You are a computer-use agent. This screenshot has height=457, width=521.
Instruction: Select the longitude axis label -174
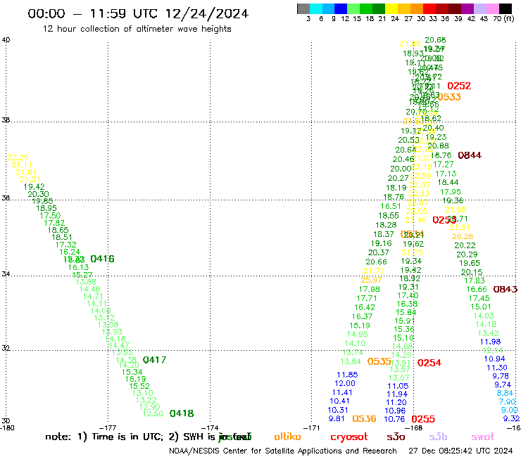coord(210,428)
